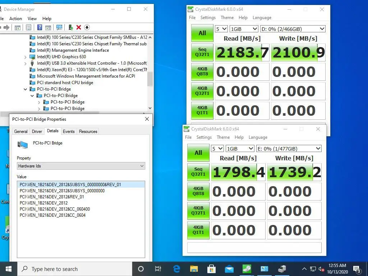Click the blue Help question mark icon
368x276 pixels.
point(40,27)
